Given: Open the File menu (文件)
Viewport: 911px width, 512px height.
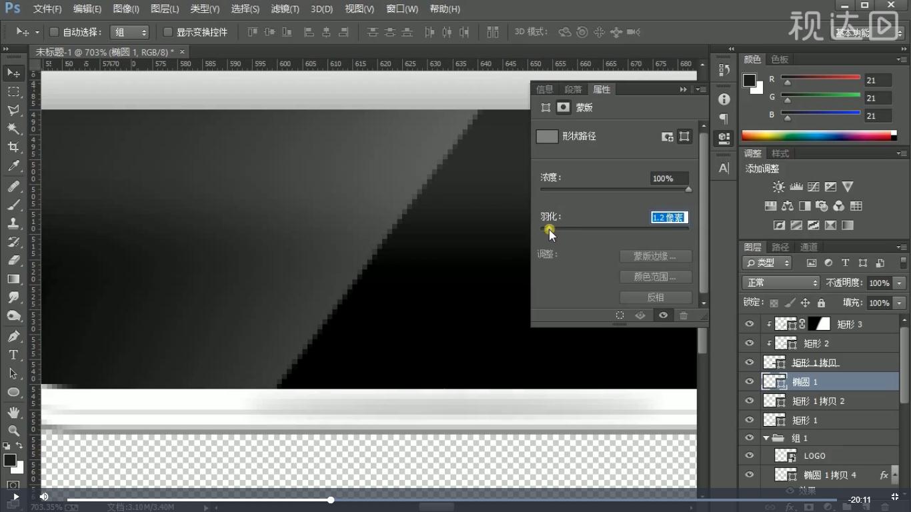Looking at the screenshot, I should 47,9.
